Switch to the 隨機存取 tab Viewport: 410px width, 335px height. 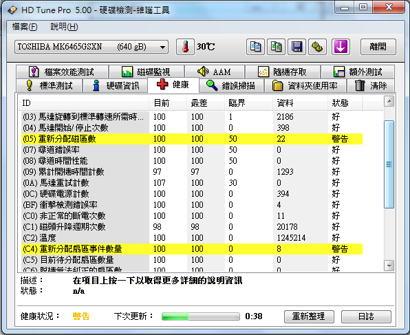tap(283, 72)
